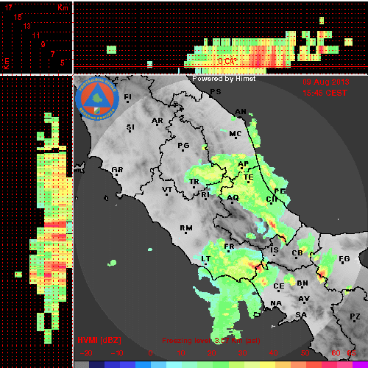Click the PZ city label
This screenshot has width=368, height=368.
tap(355, 316)
